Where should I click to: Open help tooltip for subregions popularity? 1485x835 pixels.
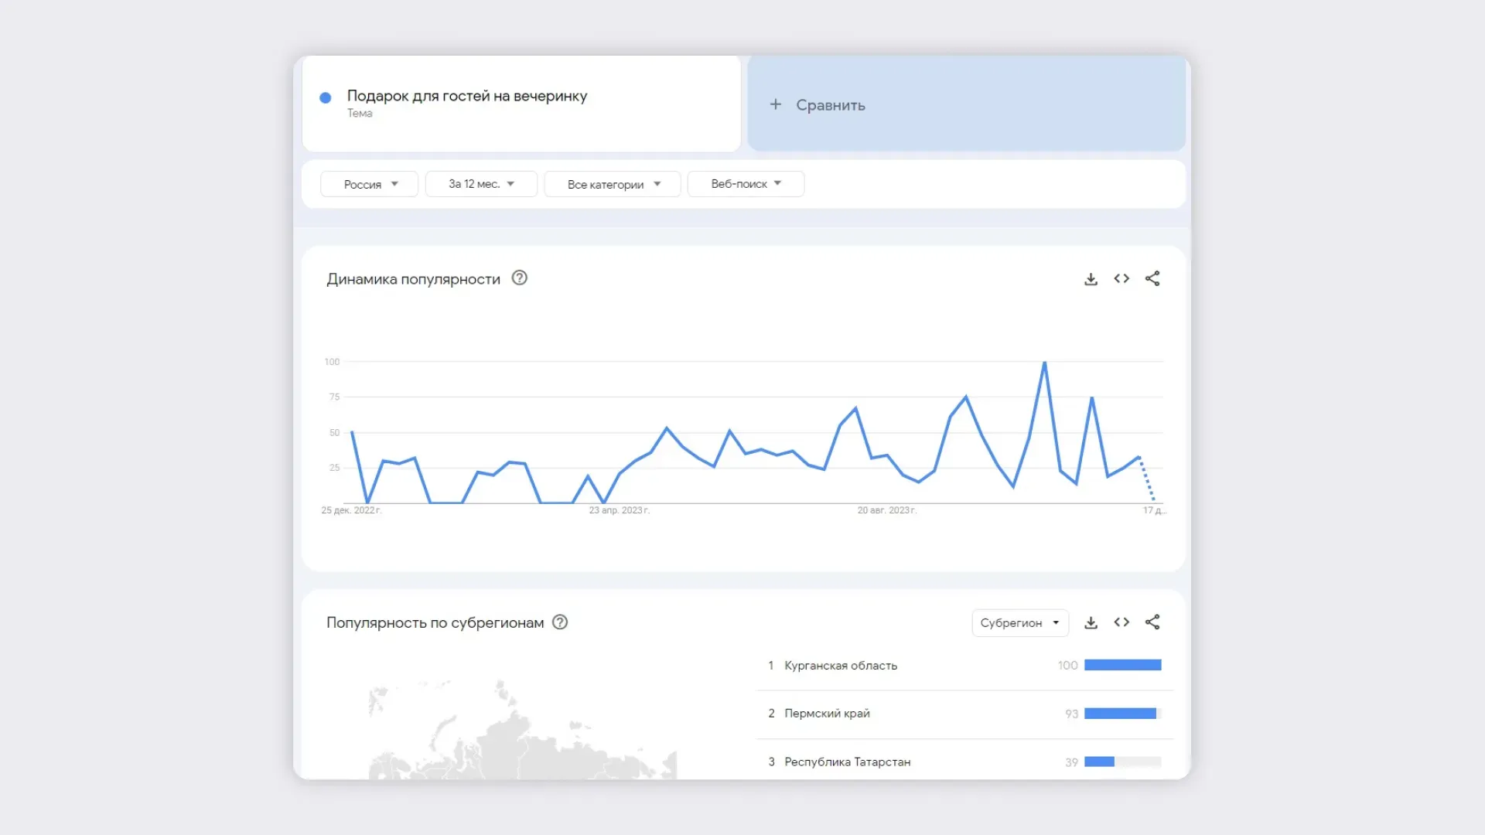tap(561, 622)
